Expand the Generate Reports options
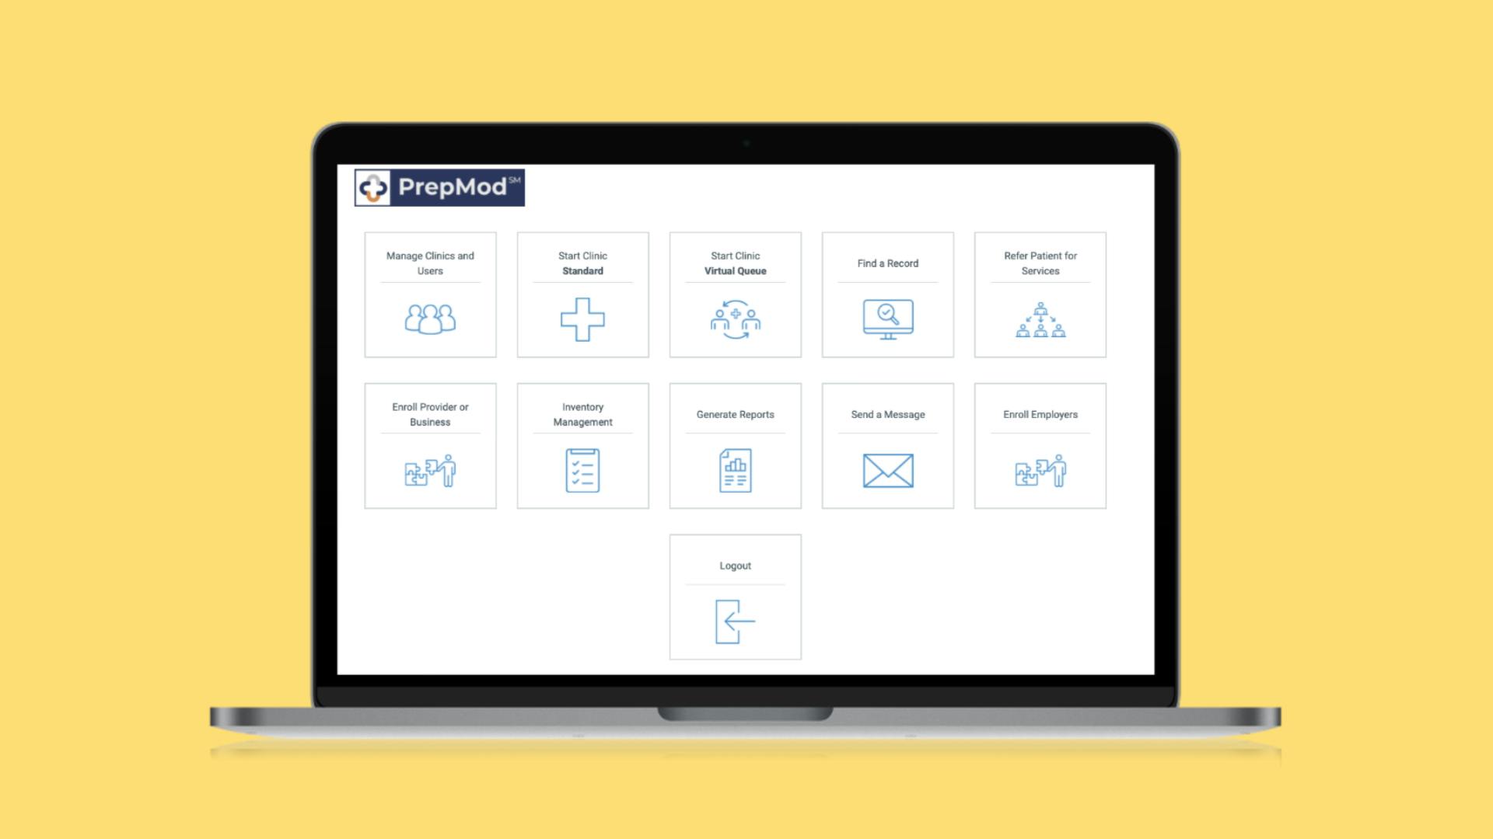This screenshot has width=1493, height=839. (734, 444)
